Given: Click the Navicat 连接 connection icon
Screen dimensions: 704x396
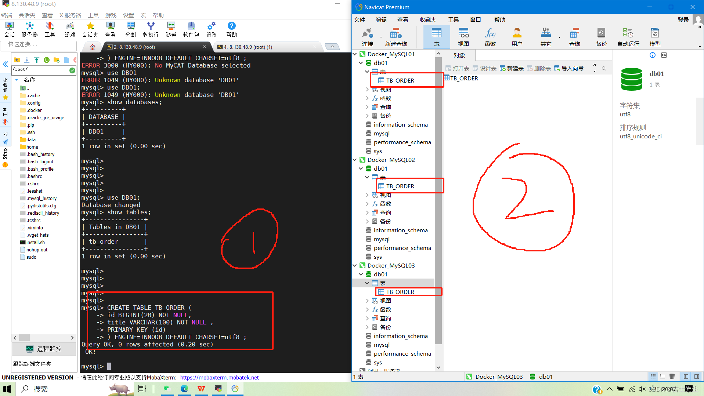Looking at the screenshot, I should 367,37.
